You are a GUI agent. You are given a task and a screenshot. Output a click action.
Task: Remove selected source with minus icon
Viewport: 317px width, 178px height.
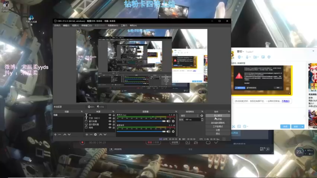click(91, 134)
